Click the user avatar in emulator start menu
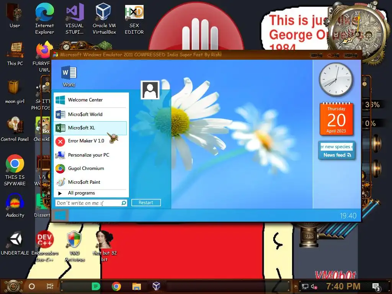Screen dimensions: 392x294 (150, 90)
